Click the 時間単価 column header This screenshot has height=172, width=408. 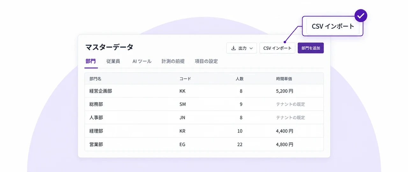pos(284,79)
